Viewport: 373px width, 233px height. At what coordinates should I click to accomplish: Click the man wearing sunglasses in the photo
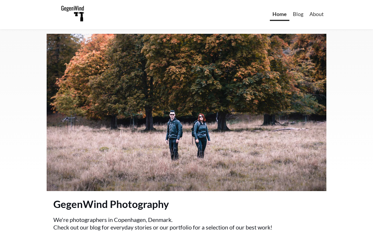pyautogui.click(x=174, y=135)
